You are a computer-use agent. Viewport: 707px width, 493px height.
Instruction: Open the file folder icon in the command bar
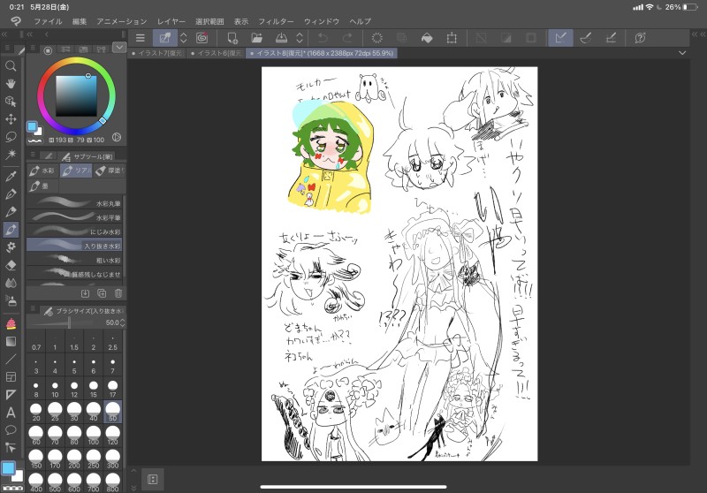256,38
